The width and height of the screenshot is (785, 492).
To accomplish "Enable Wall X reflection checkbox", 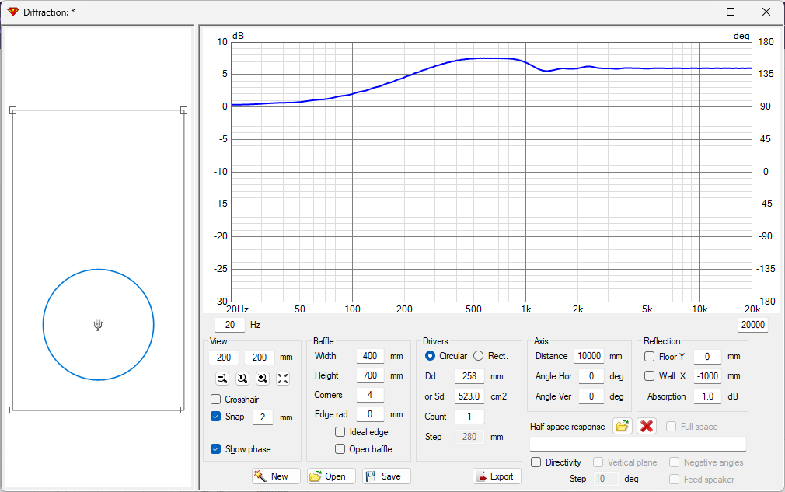I will [649, 376].
